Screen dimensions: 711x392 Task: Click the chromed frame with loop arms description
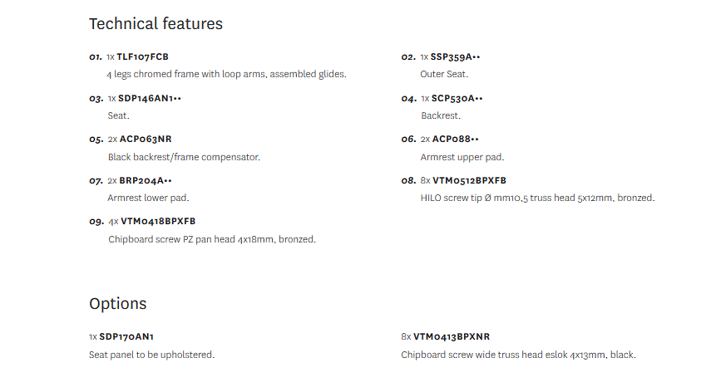226,75
